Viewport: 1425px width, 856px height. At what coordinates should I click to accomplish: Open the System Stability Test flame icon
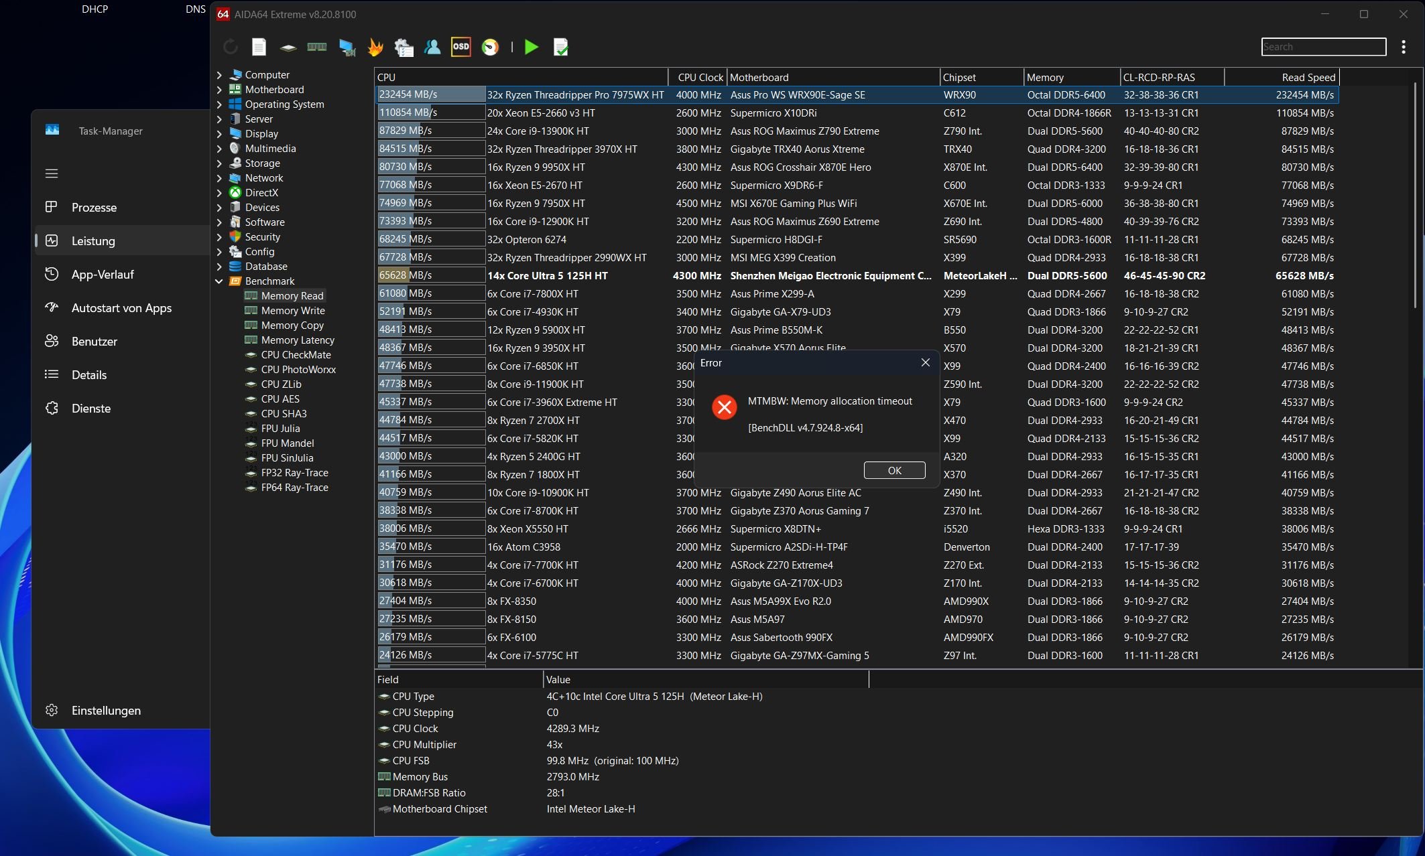(375, 47)
